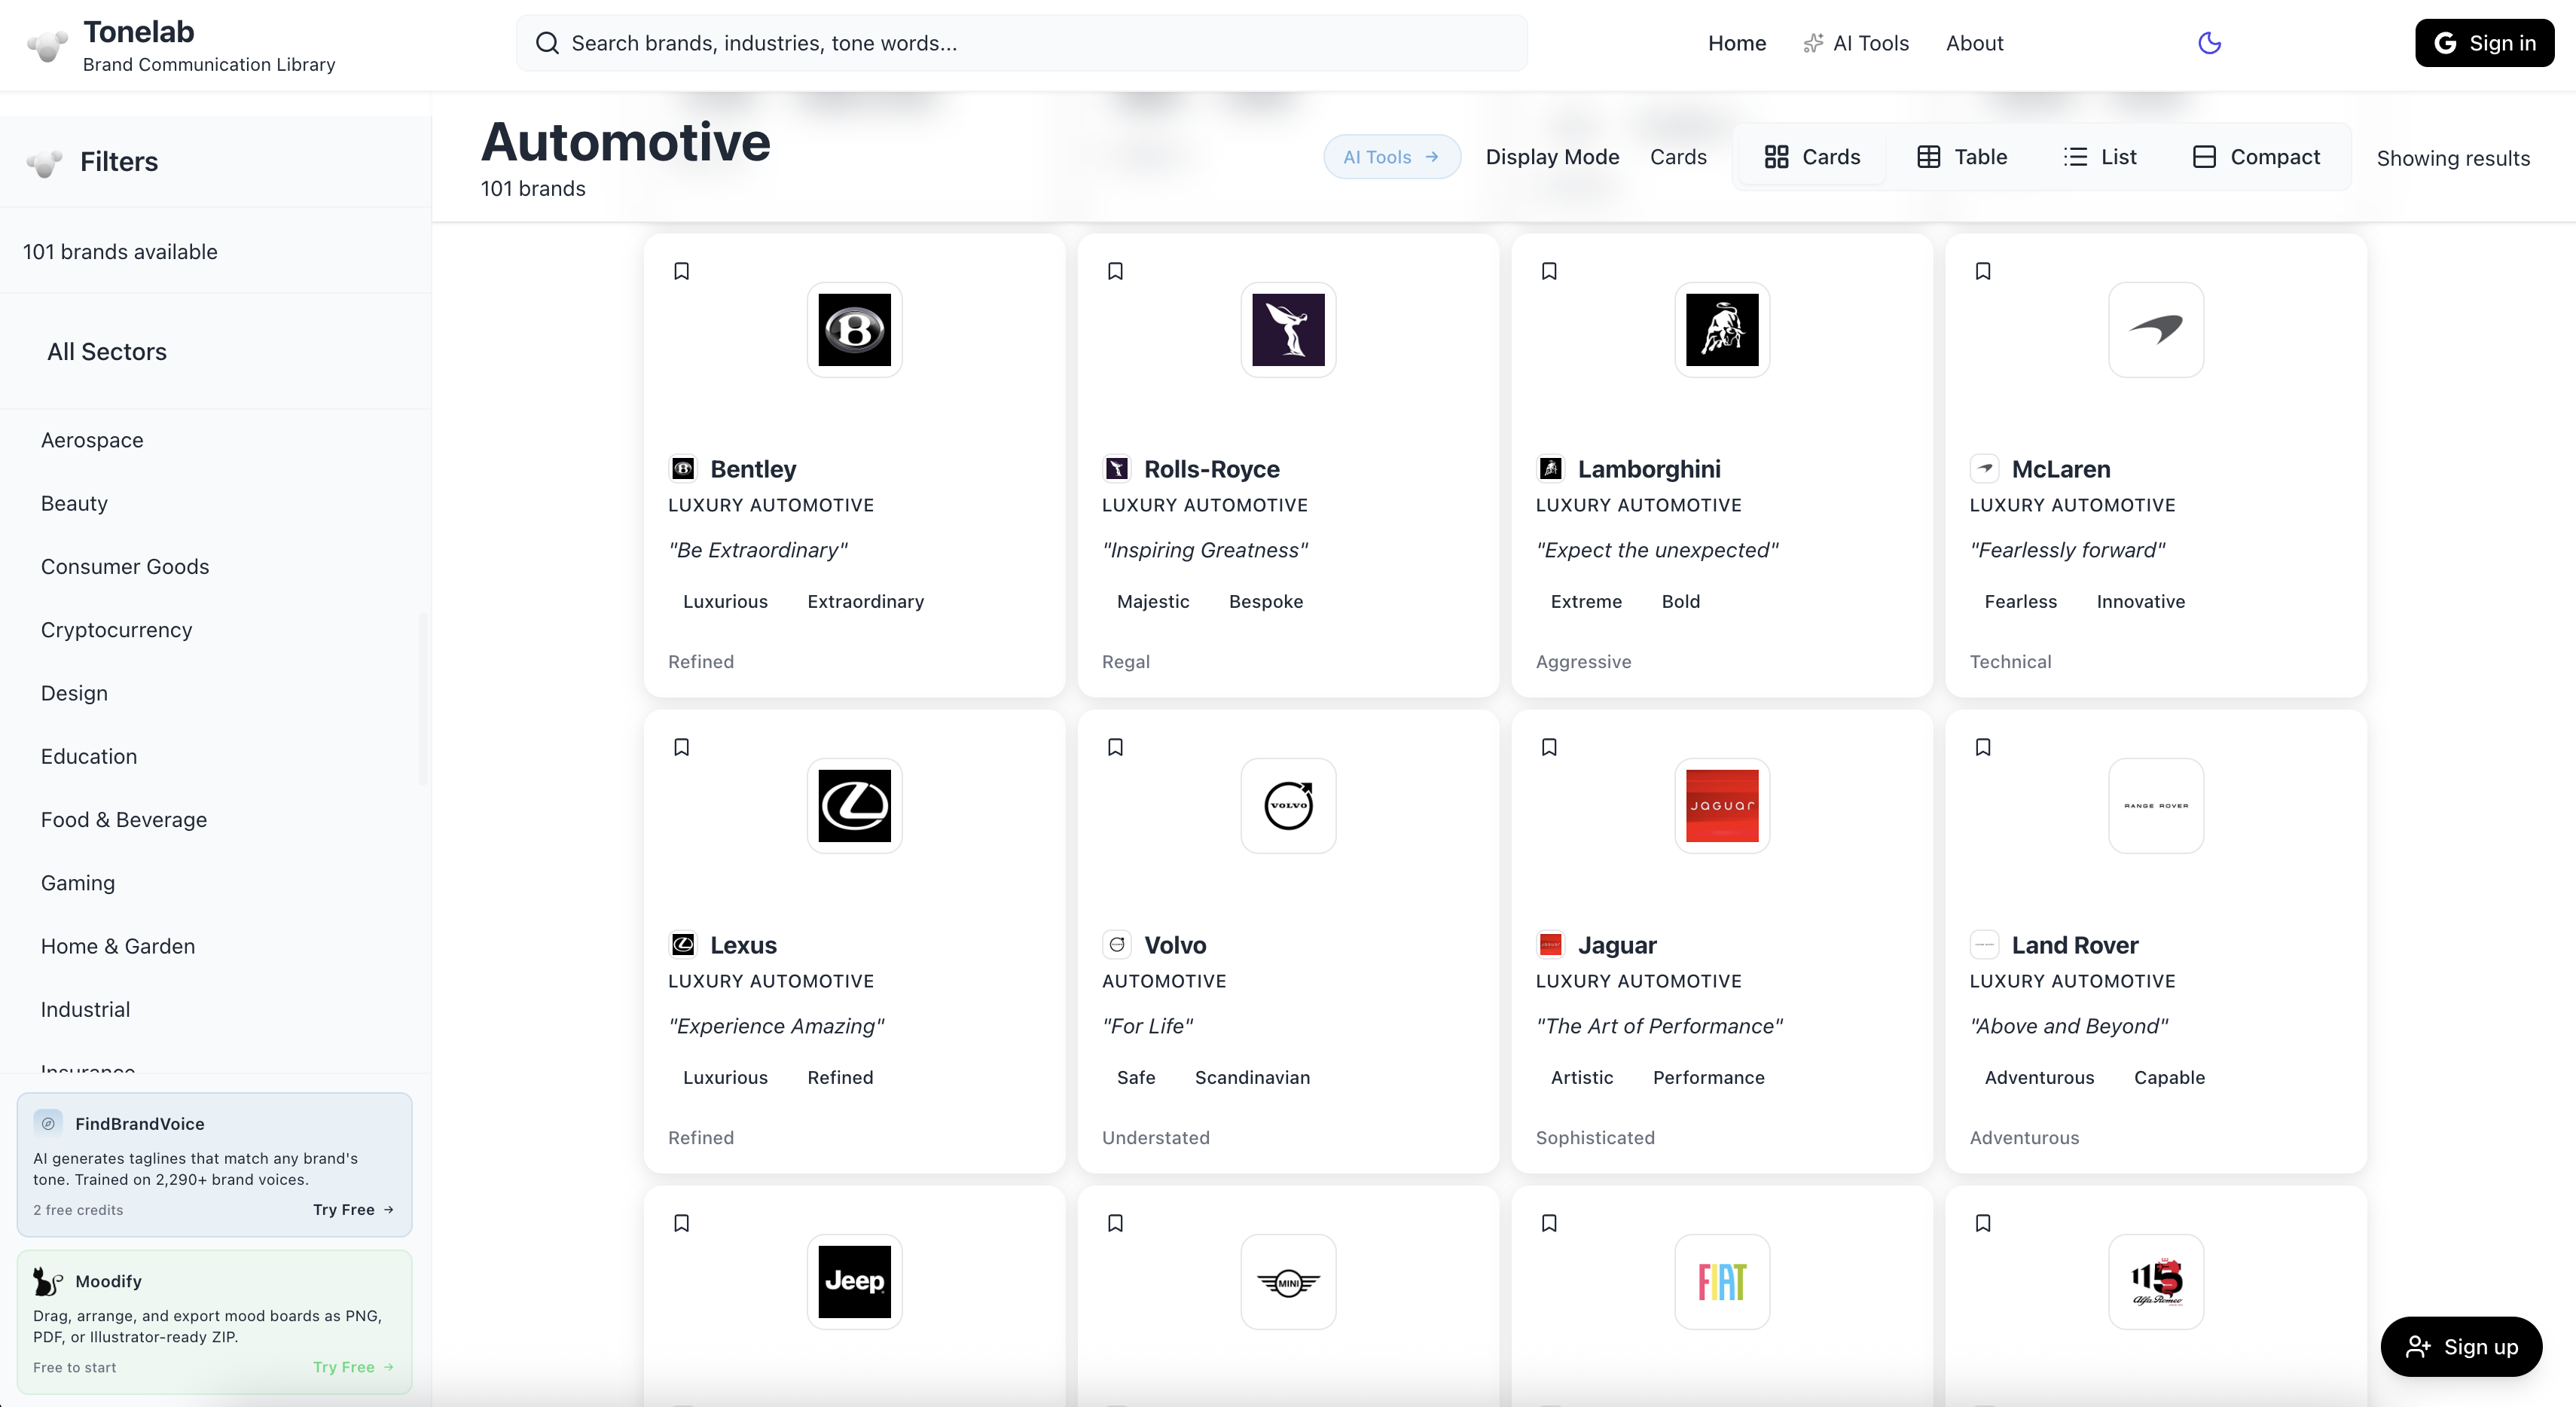The width and height of the screenshot is (2576, 1407).
Task: Bookmark the Bentley brand card
Action: tap(682, 271)
